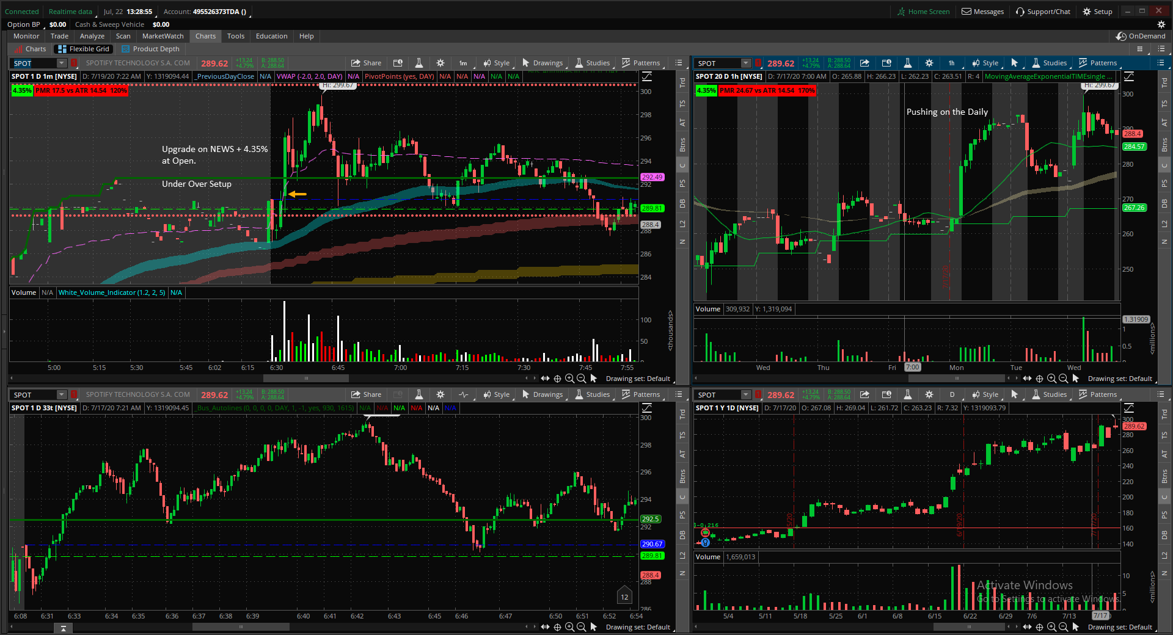
Task: Click the price axis scale icon on SPOT 1m chart
Action: point(647,76)
